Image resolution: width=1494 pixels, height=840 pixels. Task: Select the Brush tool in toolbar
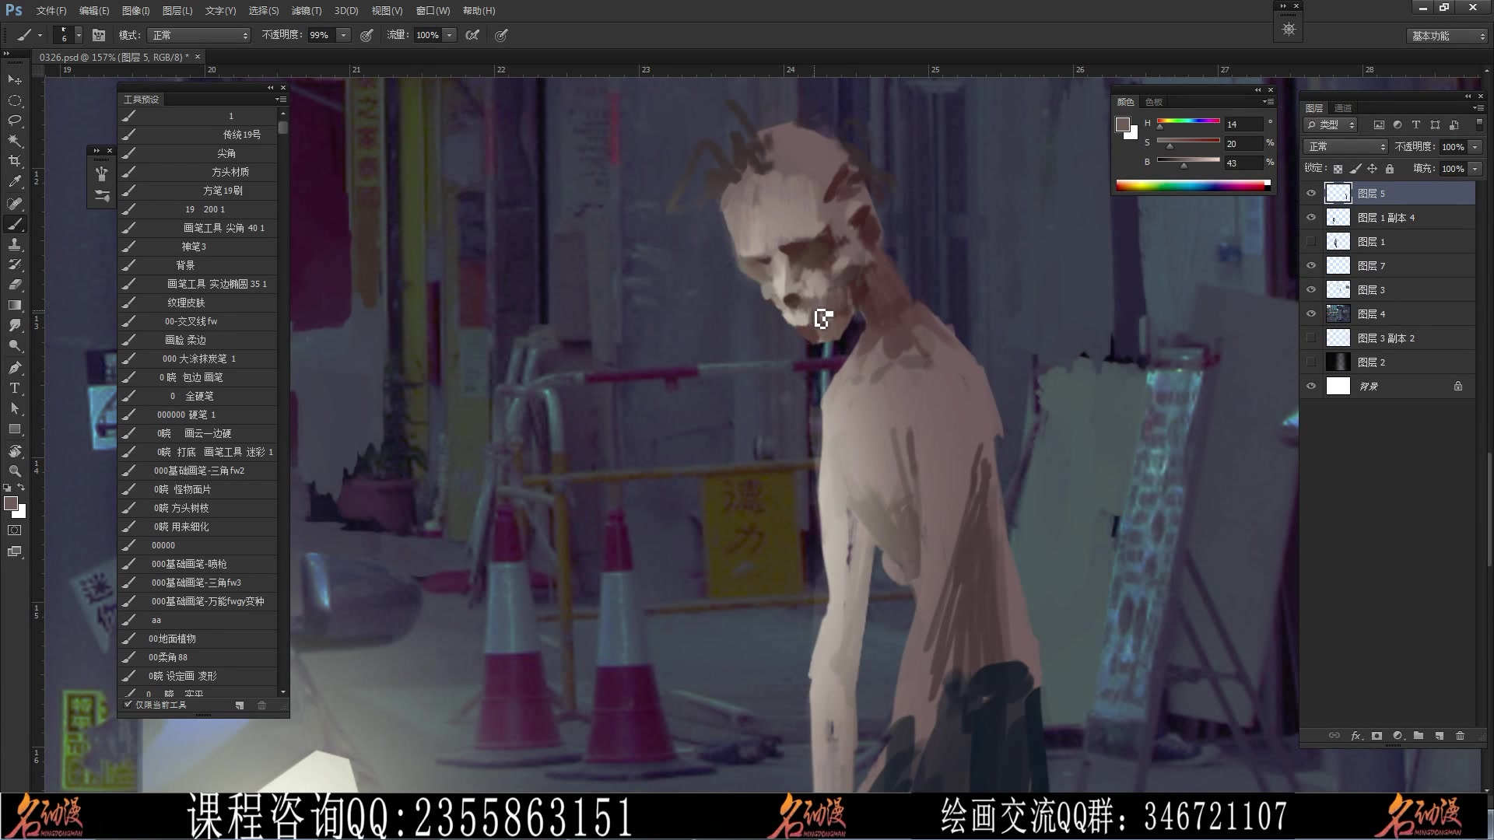pos(15,224)
